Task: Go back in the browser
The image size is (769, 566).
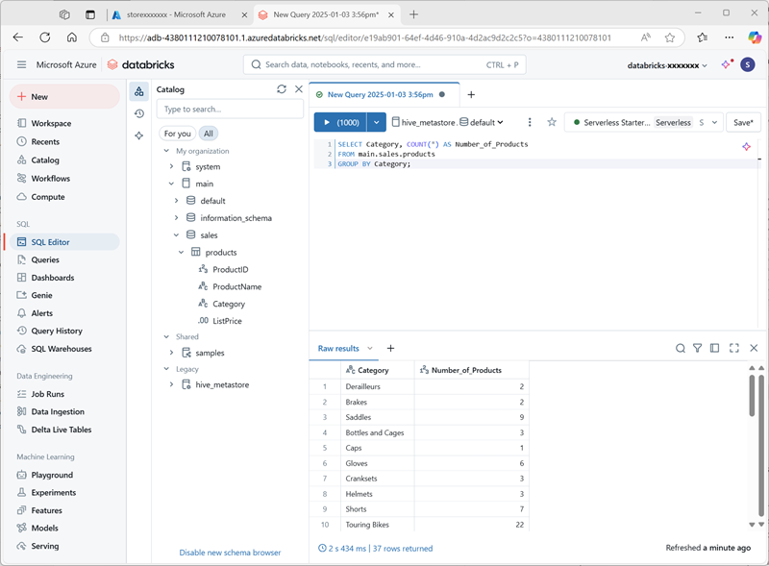Action: [x=17, y=37]
